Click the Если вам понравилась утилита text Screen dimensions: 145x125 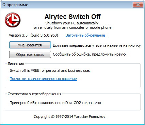pos(97,45)
